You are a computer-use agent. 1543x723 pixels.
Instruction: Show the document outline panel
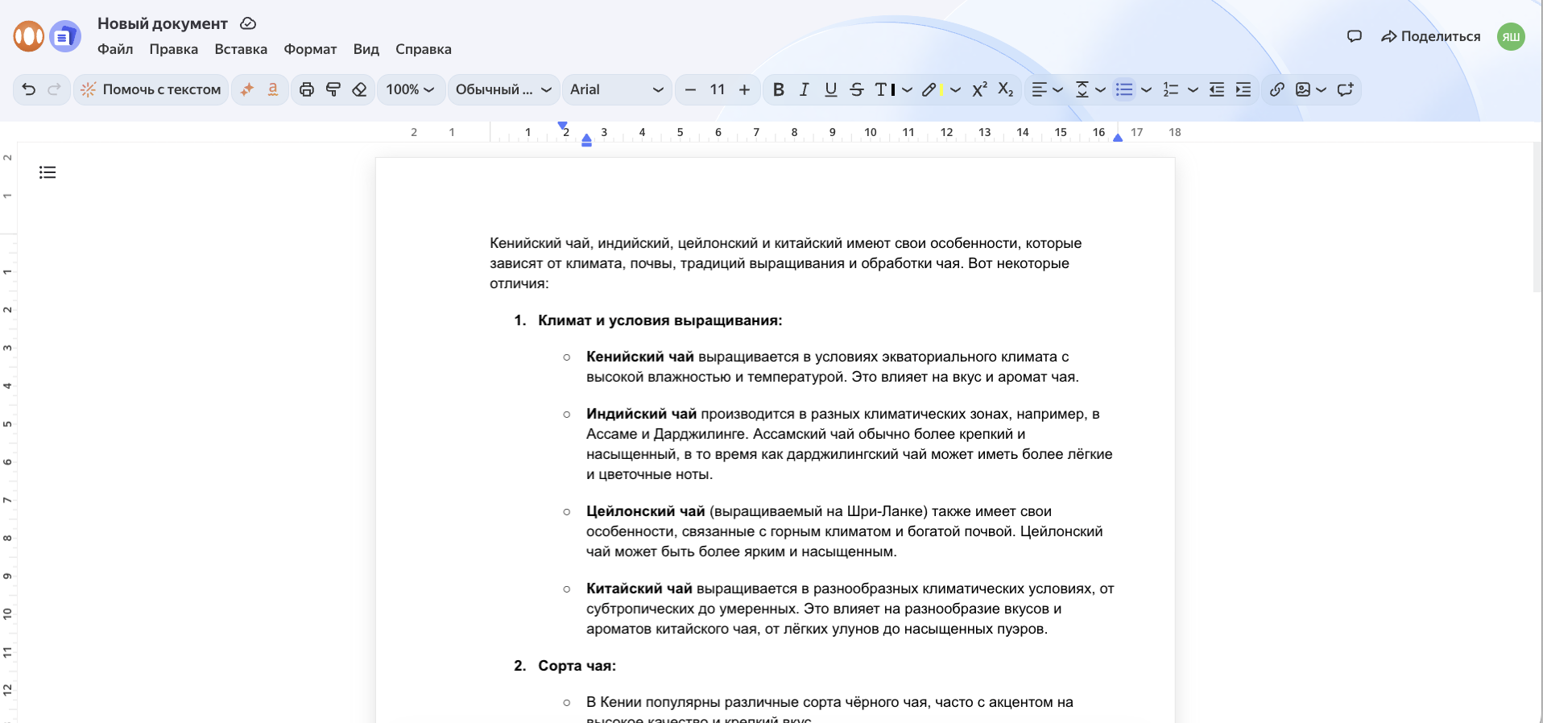(x=48, y=171)
